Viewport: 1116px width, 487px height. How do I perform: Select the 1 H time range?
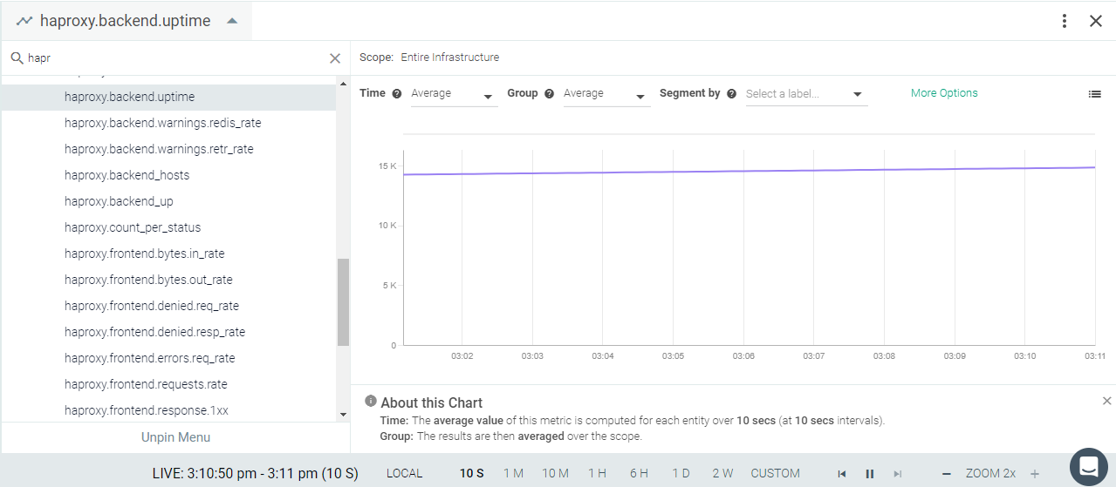click(597, 473)
